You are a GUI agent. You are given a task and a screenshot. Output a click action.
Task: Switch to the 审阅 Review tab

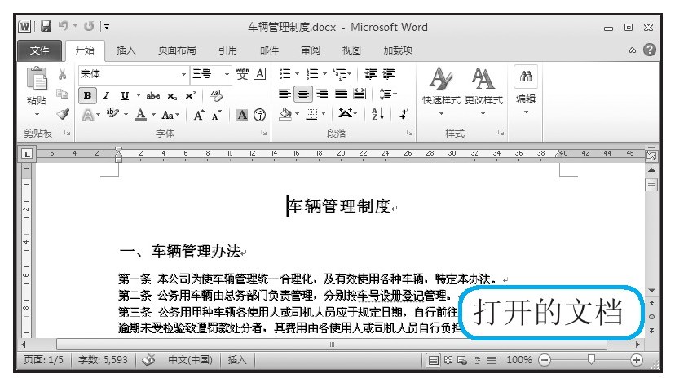311,50
